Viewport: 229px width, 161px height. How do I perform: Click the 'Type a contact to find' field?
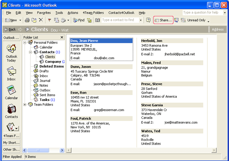click(120, 20)
